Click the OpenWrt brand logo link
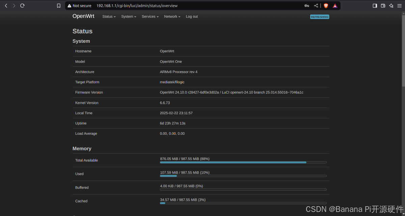 pyautogui.click(x=83, y=16)
